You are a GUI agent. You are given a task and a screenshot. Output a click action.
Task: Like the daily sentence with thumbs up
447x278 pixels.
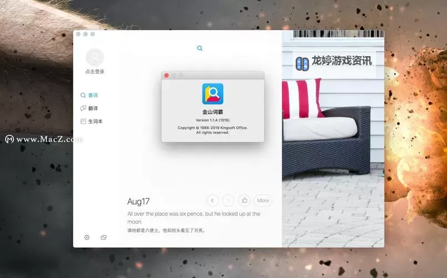click(x=244, y=200)
